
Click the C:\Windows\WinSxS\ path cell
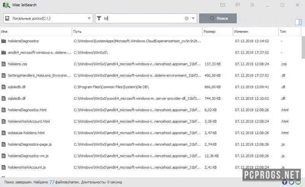(x=91, y=53)
